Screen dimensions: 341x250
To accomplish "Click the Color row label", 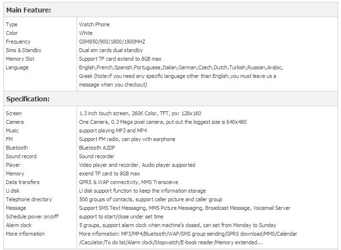I will pyautogui.click(x=12, y=33).
